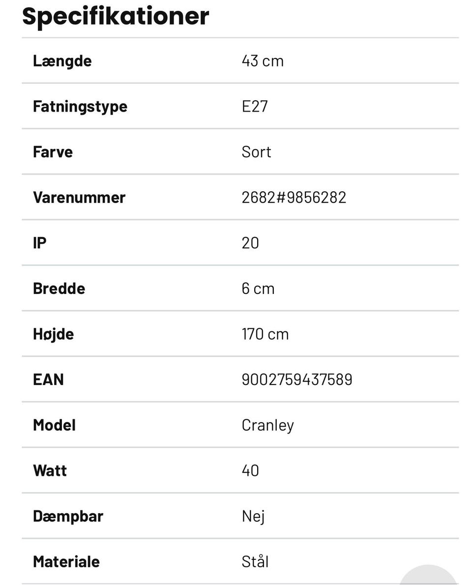Screen dimensions: 472x585
Task: Click the Watt value 40
Action: click(x=250, y=470)
